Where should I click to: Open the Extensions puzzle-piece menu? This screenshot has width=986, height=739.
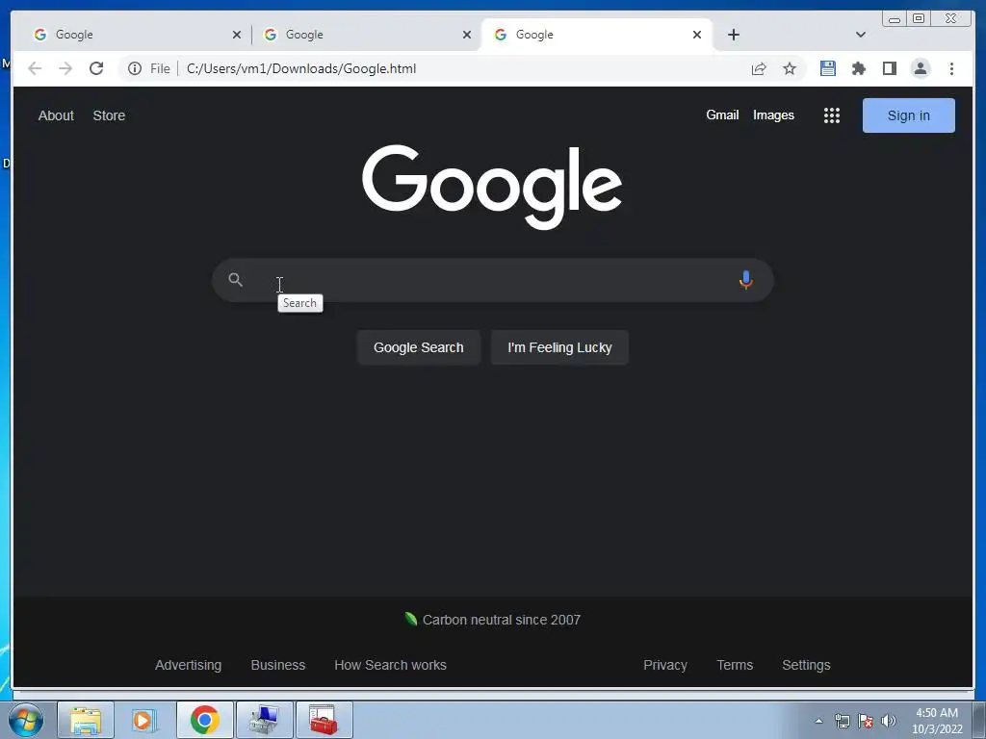click(858, 68)
